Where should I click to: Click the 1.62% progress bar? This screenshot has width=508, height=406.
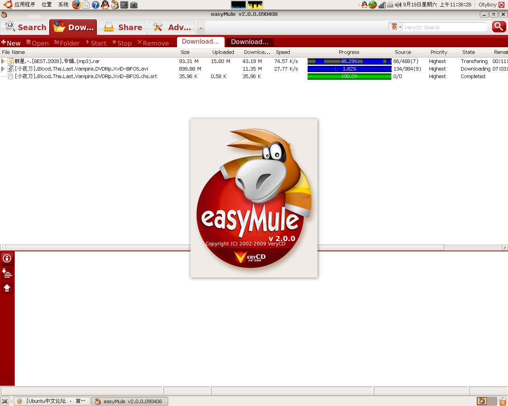pos(349,69)
